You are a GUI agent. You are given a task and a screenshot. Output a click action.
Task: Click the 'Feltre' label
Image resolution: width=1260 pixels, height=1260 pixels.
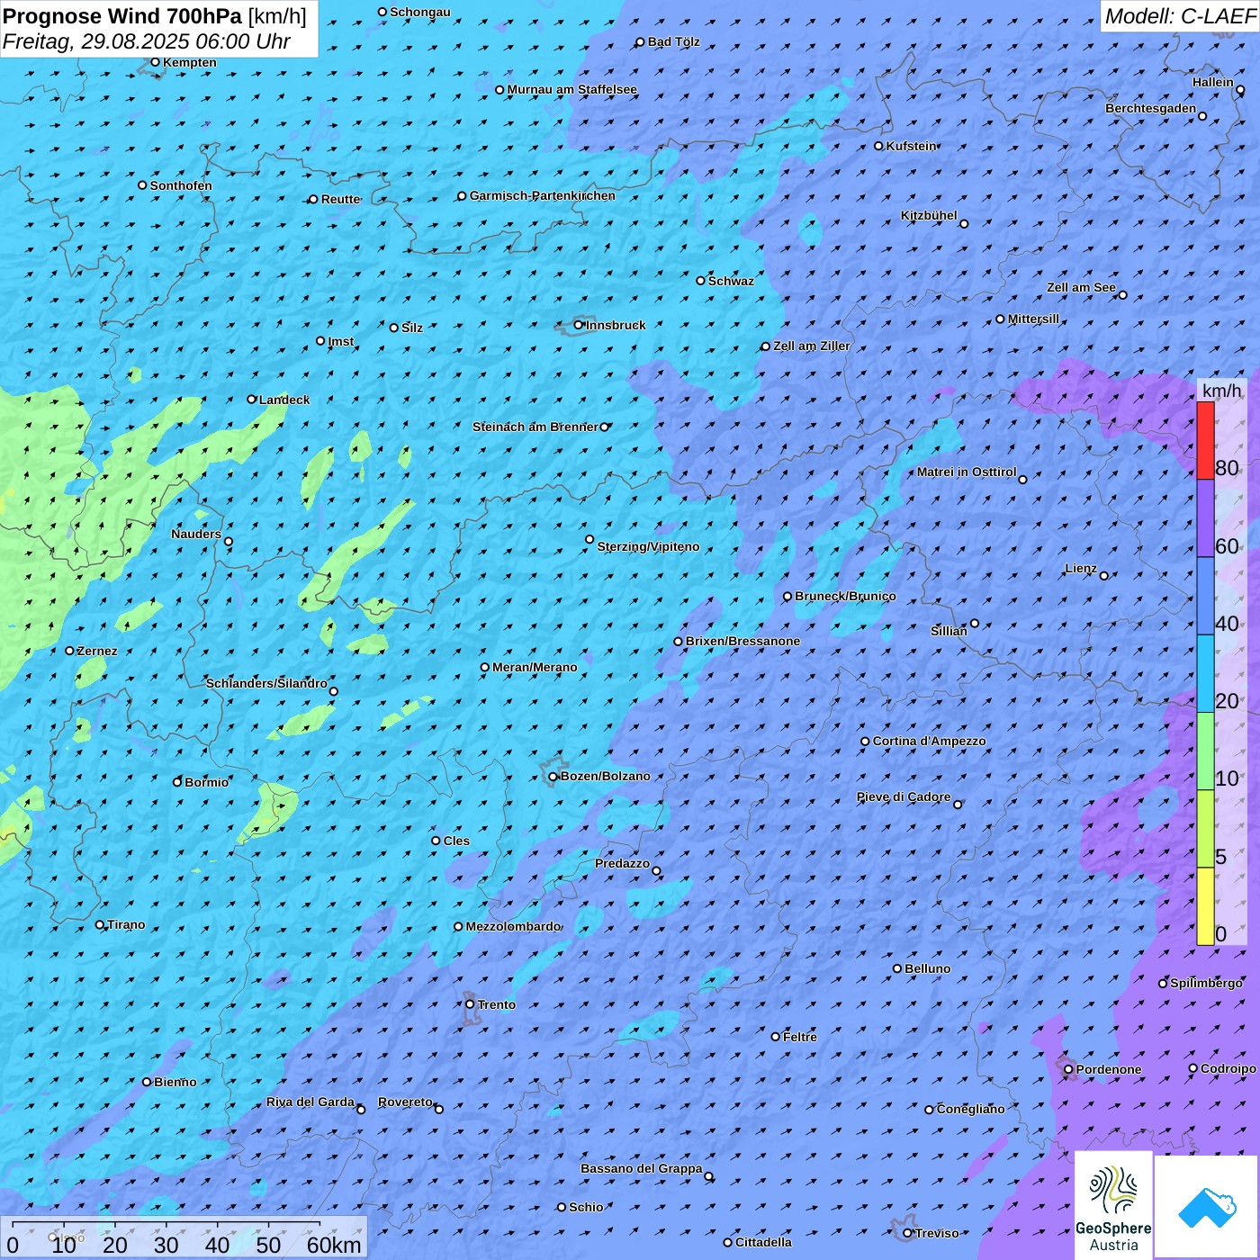tap(800, 1037)
